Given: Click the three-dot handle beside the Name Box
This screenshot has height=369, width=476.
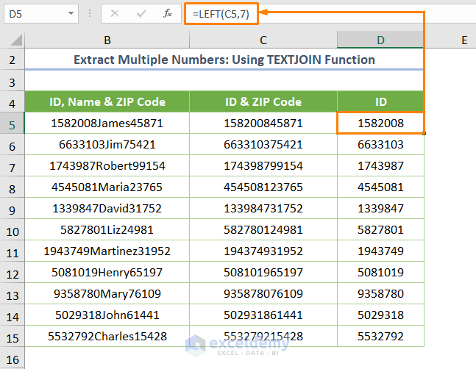Looking at the screenshot, I should pyautogui.click(x=90, y=13).
